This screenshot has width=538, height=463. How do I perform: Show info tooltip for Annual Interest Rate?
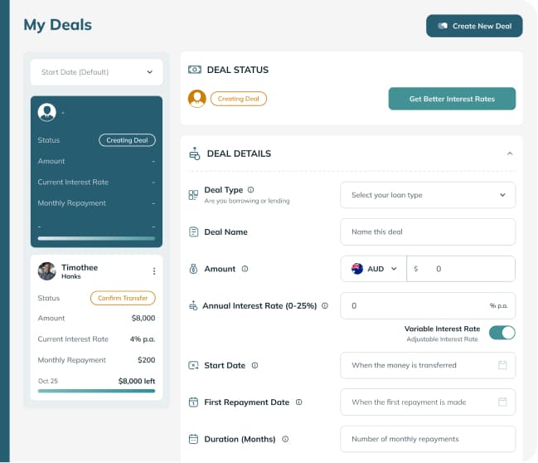pos(325,305)
